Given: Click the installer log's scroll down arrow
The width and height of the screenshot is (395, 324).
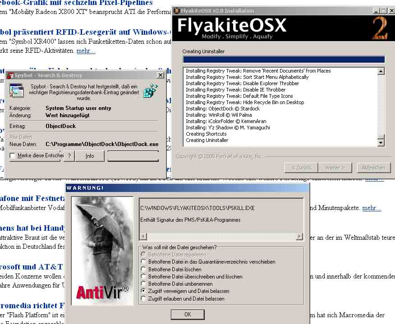Looking at the screenshot, I should click(381, 143).
